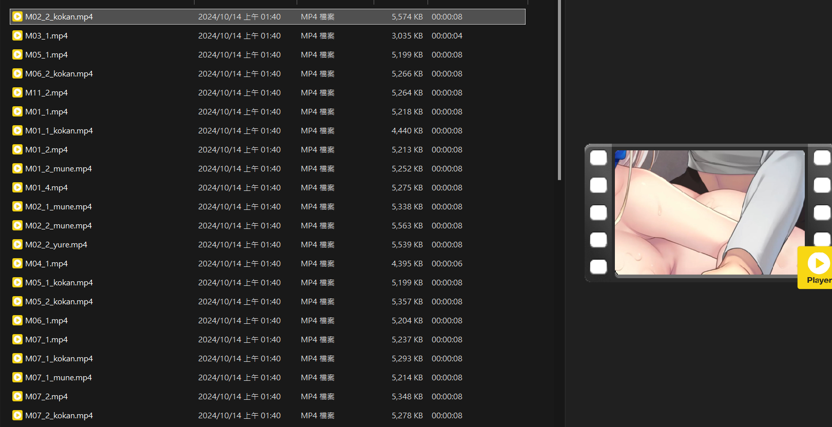Click the icon for M01_1_kokan.mp4
The height and width of the screenshot is (427, 832).
17,131
